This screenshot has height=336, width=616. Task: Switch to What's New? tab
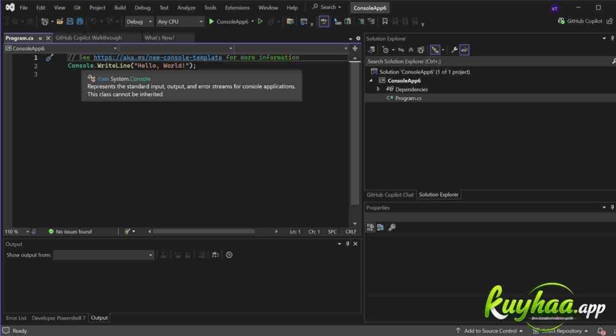pyautogui.click(x=159, y=38)
